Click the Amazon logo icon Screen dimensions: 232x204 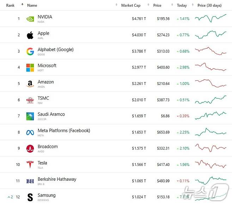[30, 84]
